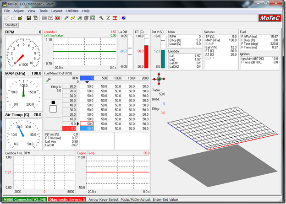Image resolution: width=286 pixels, height=204 pixels.
Task: Click the F Duty (%) row in Fuel panel
Action: pyautogui.click(x=259, y=40)
